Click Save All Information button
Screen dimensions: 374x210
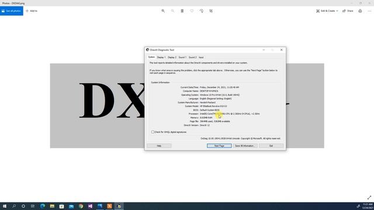coord(244,146)
